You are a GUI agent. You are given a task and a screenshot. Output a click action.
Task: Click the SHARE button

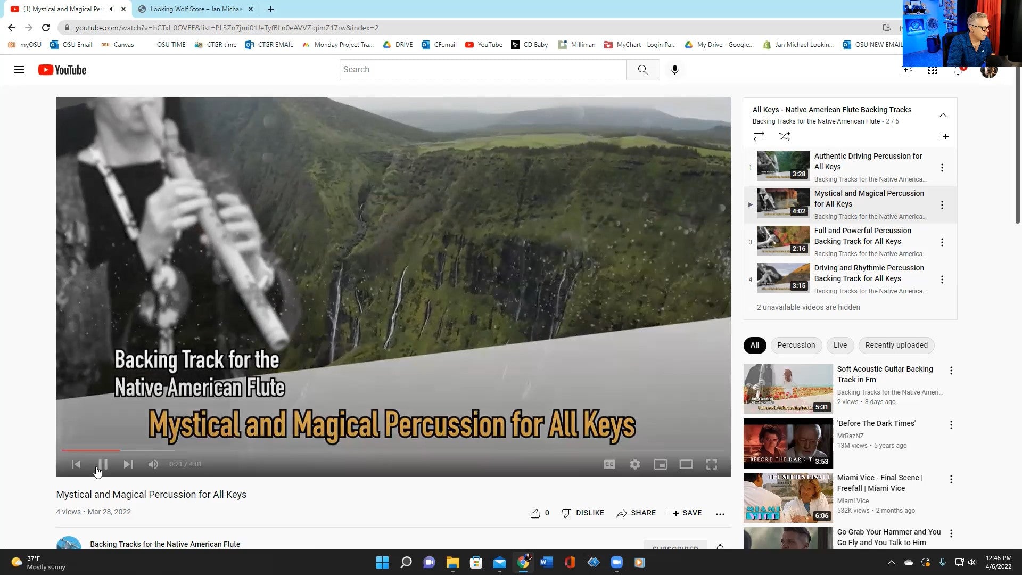coord(636,513)
